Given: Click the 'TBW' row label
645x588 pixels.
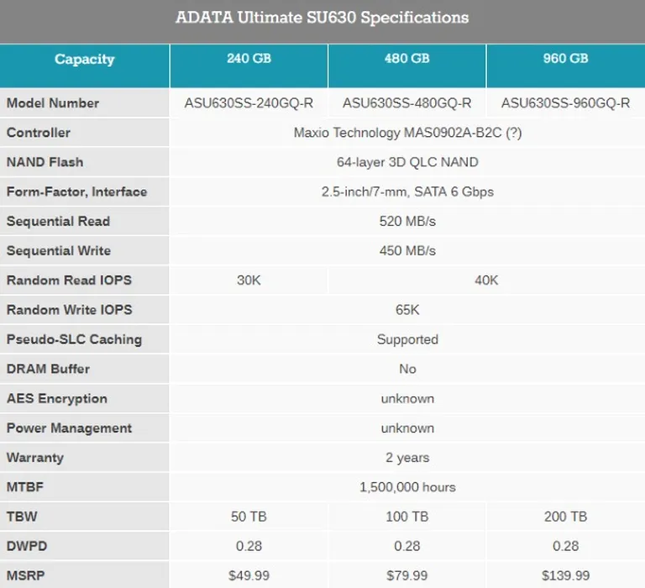Looking at the screenshot, I should tap(22, 517).
